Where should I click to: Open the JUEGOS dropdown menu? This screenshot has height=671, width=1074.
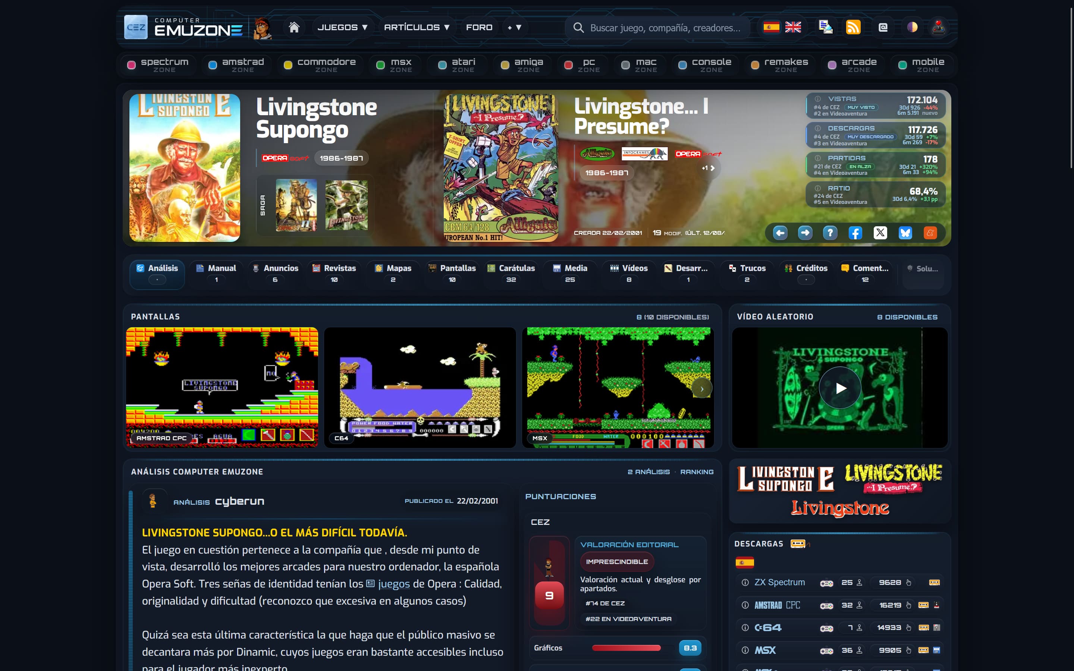pos(343,28)
